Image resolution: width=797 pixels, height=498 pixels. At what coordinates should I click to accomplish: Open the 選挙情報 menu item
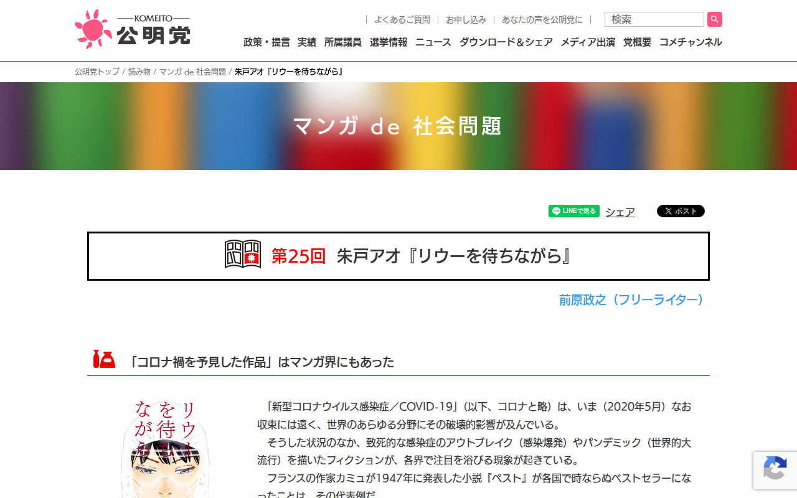[x=389, y=42]
